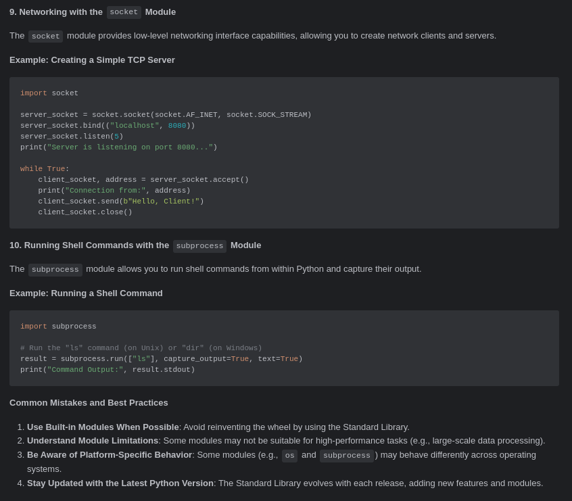Click 'Example: Creating a Simple TCP Server' subheading

[92, 60]
